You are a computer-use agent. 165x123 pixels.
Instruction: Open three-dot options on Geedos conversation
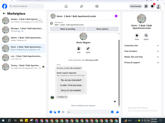39,21
